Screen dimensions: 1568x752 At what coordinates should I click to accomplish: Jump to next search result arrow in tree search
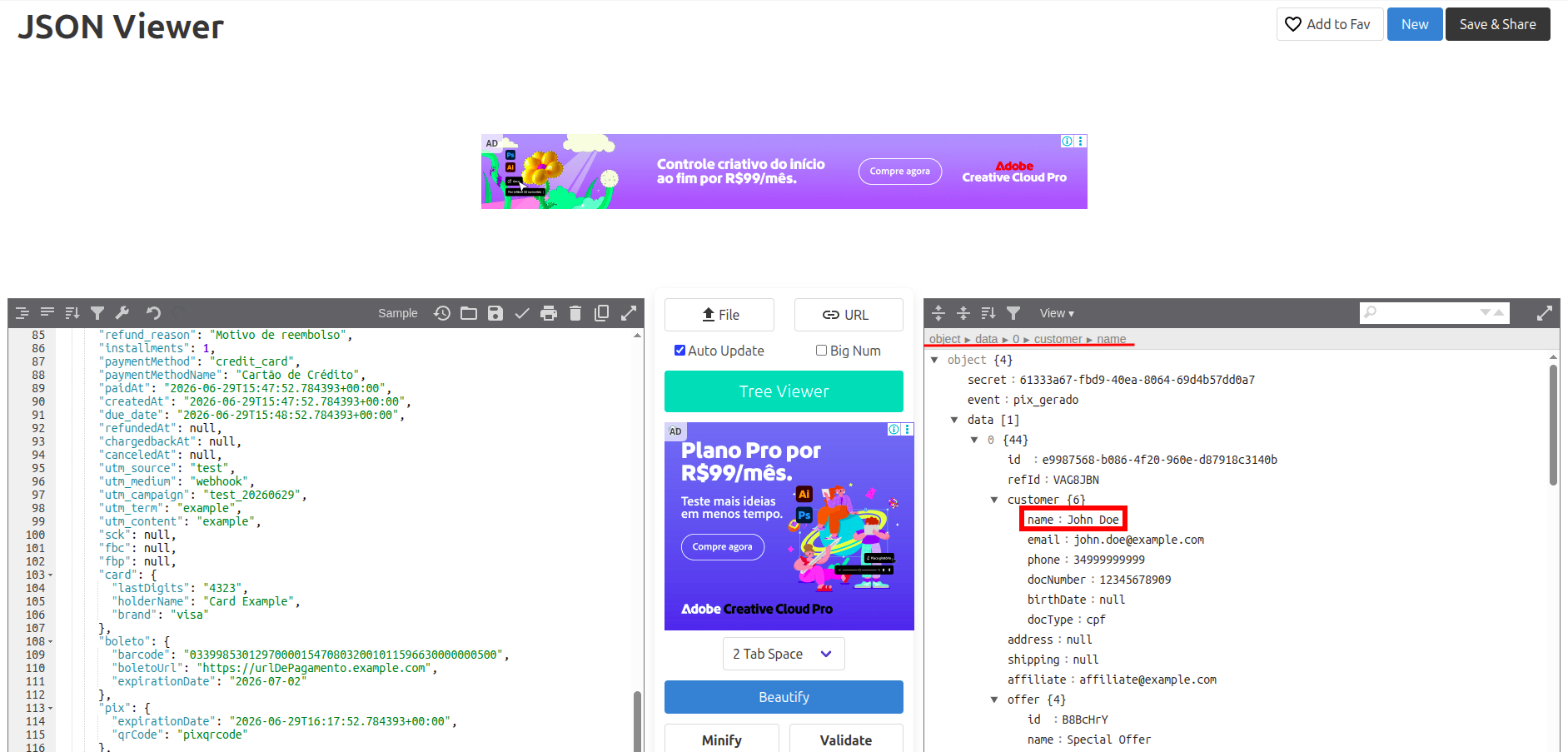point(1486,313)
